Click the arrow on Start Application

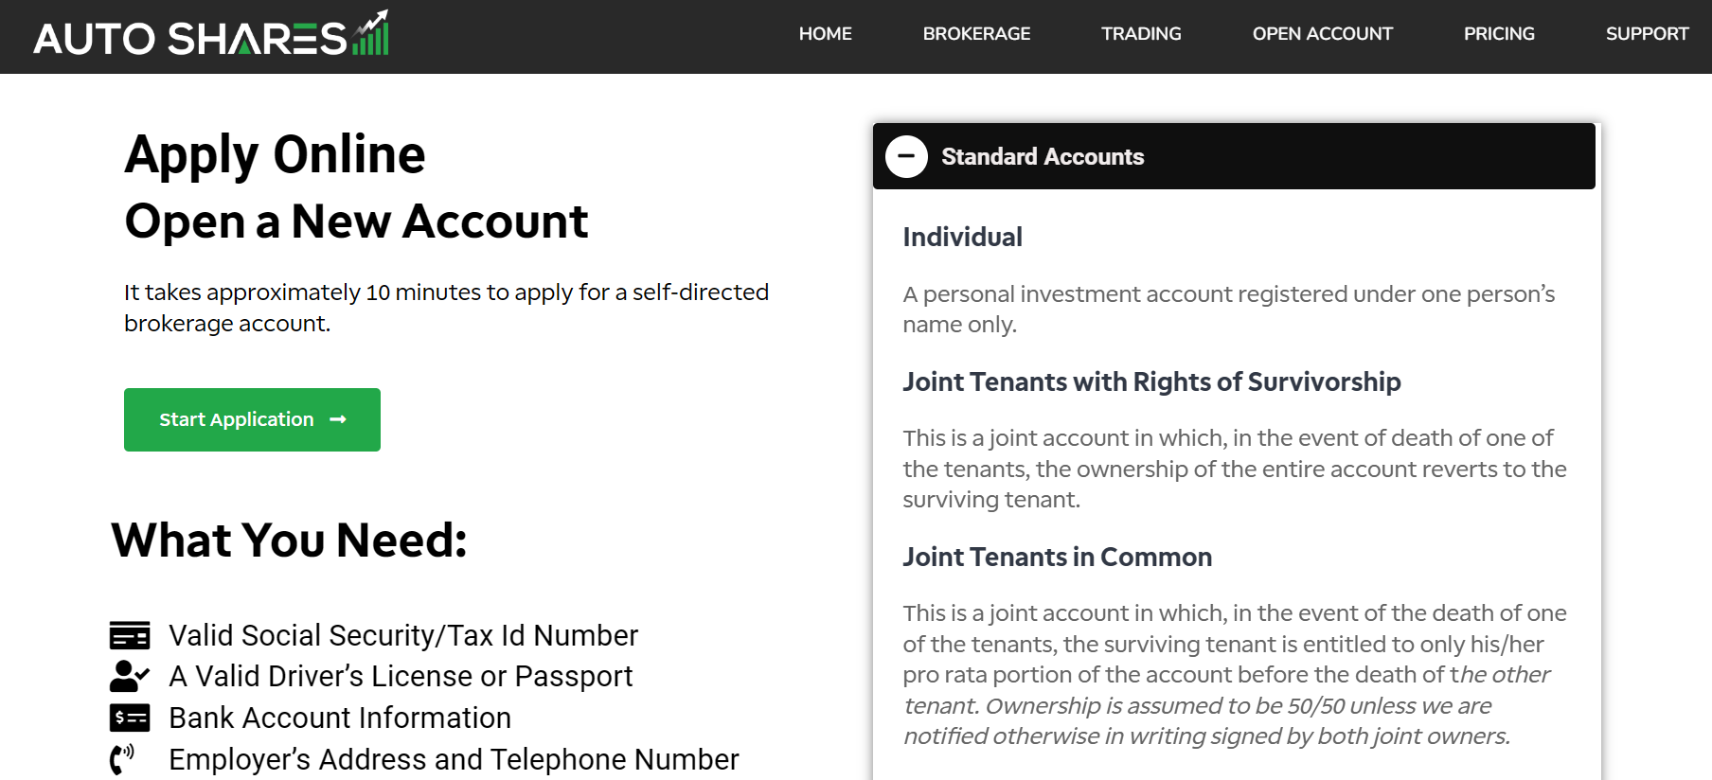pos(338,419)
